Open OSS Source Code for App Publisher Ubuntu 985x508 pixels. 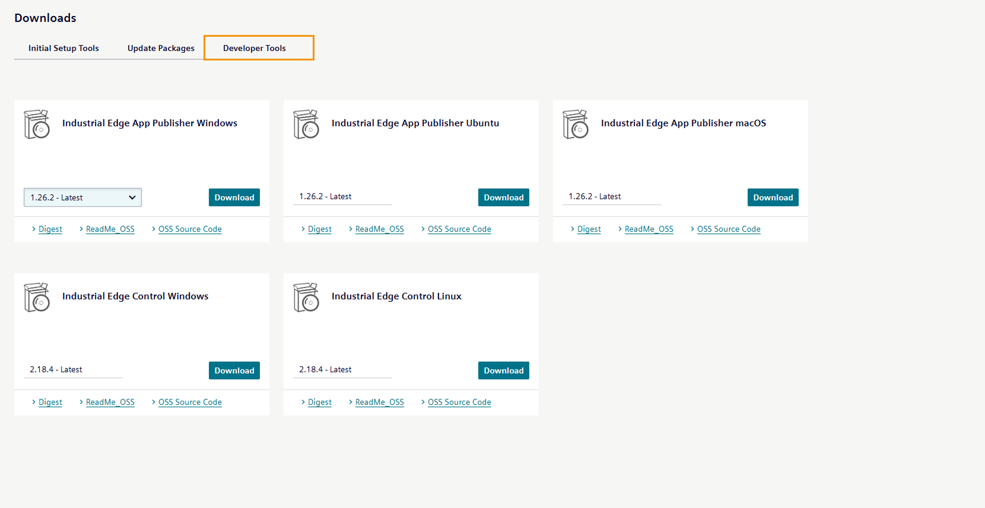[x=459, y=229]
